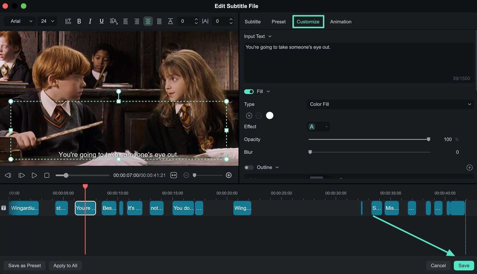Toggle italic formatting

click(90, 21)
